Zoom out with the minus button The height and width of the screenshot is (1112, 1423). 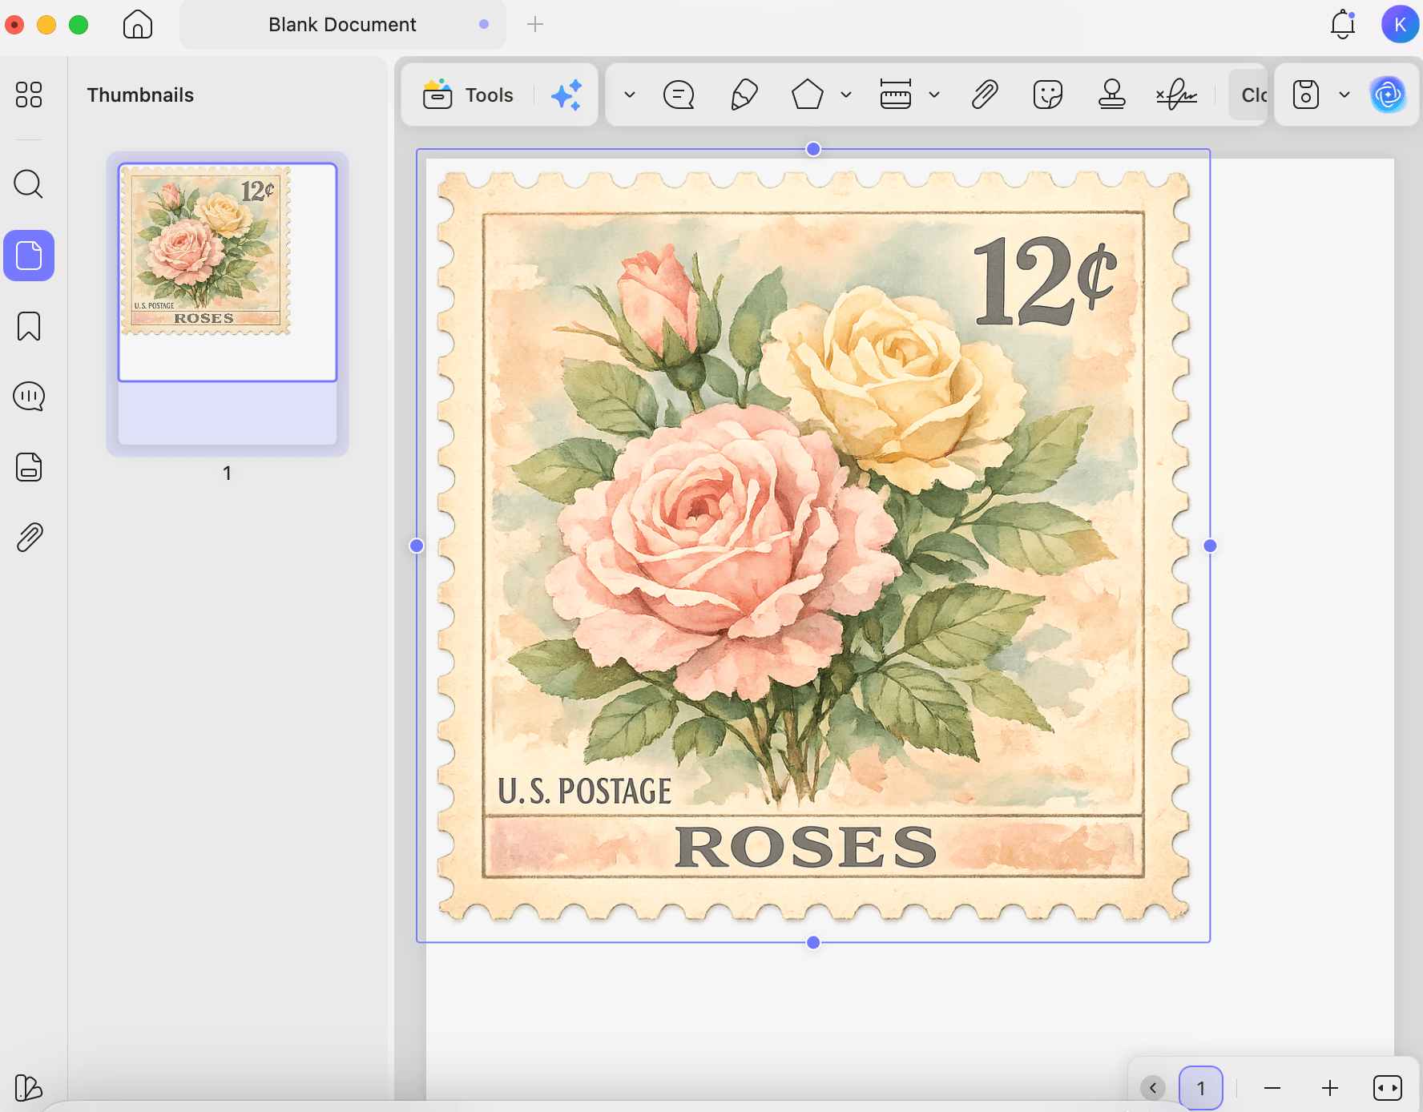1272,1088
